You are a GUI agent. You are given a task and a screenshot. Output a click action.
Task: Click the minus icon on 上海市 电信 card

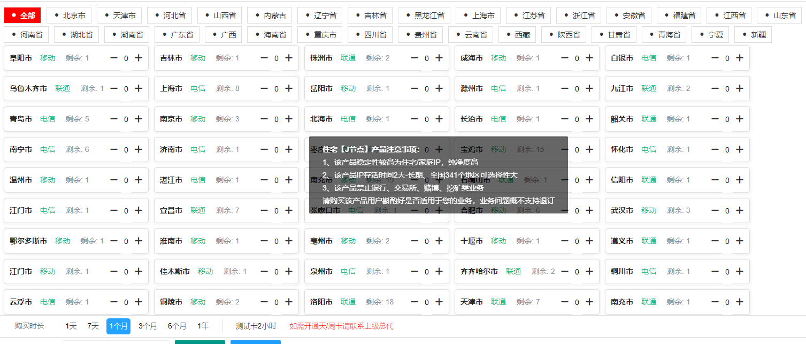[x=263, y=88]
